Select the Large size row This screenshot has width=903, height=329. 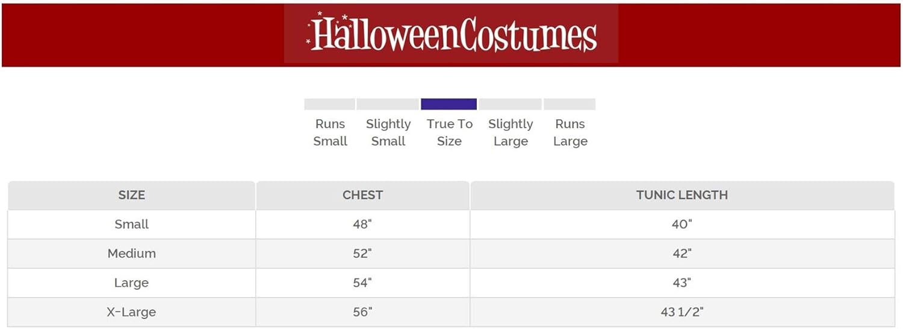click(x=132, y=283)
